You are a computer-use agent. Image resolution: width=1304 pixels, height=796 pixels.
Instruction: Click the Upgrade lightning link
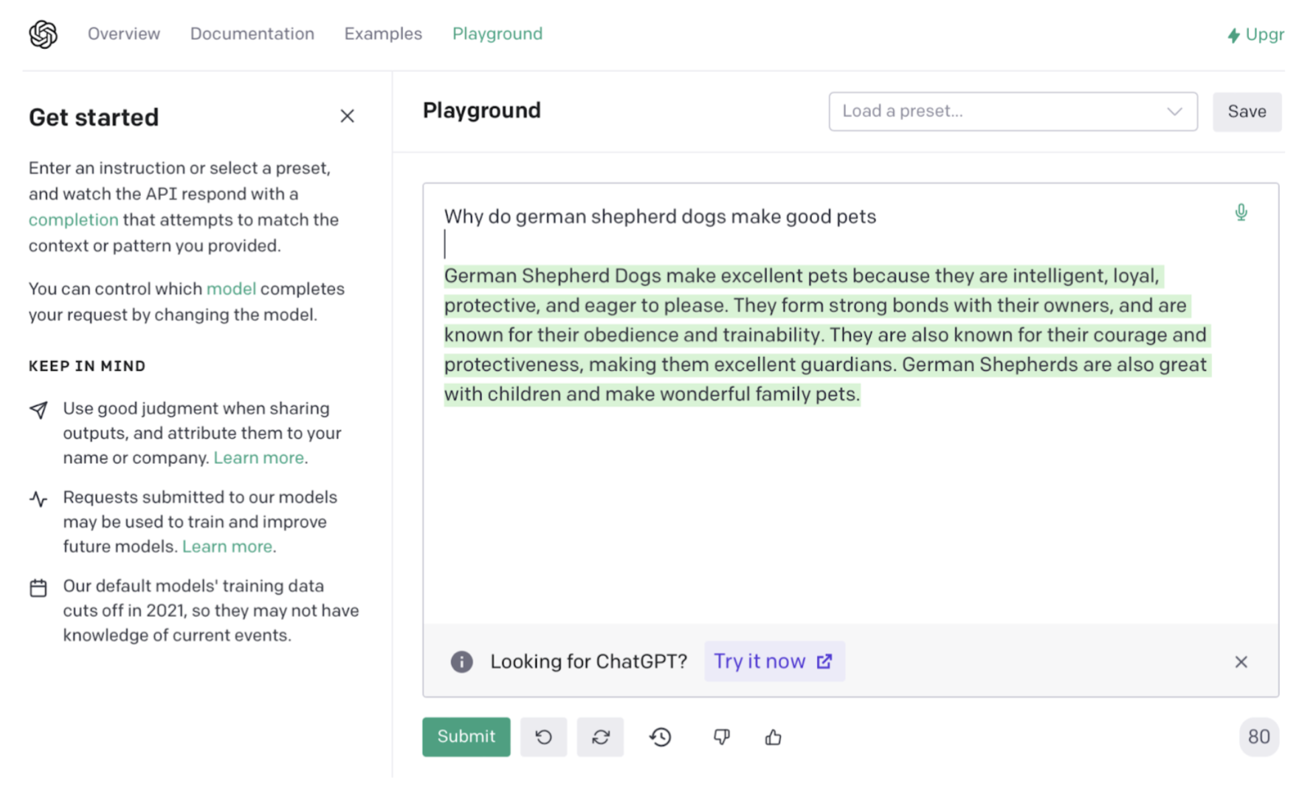[1255, 35]
